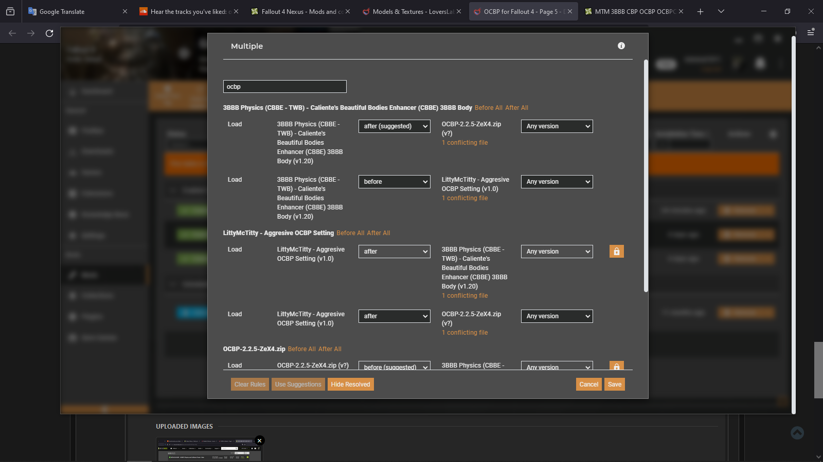Open 'Any version' dropdown in the last LittyMcTitty rule row
The width and height of the screenshot is (823, 462).
point(557,316)
